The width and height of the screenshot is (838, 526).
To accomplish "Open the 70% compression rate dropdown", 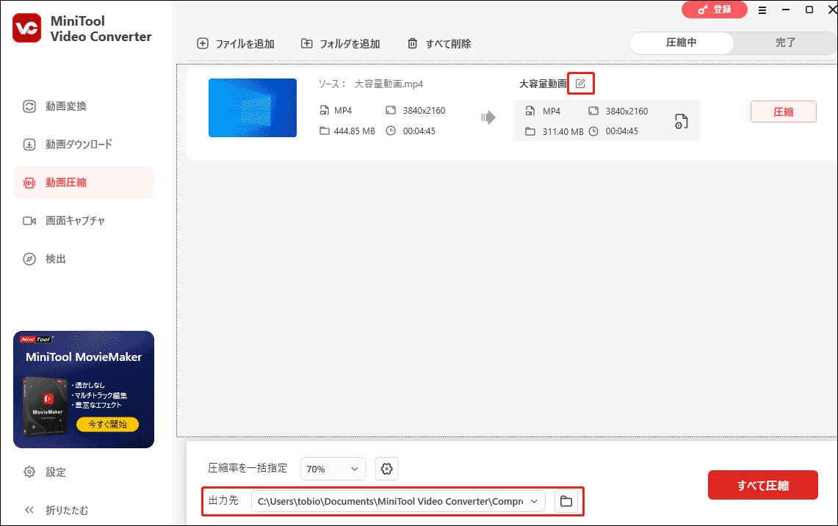I will pyautogui.click(x=333, y=469).
